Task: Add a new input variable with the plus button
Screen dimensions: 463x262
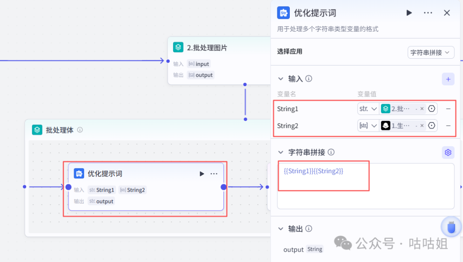Action: [448, 79]
